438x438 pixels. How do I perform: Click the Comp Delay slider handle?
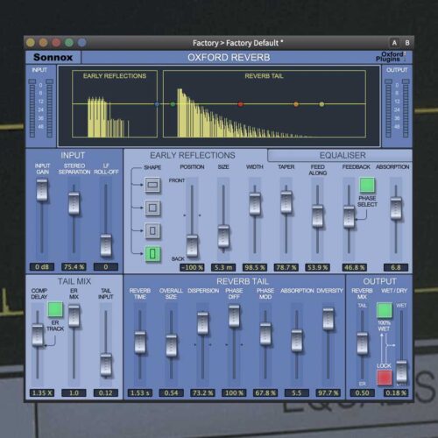click(38, 336)
